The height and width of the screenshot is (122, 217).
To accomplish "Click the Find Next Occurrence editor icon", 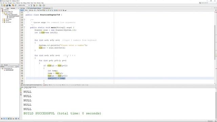I will 42,10.
